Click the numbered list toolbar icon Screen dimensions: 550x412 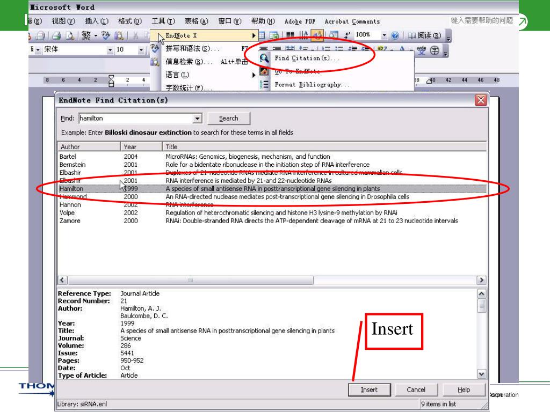click(x=326, y=49)
